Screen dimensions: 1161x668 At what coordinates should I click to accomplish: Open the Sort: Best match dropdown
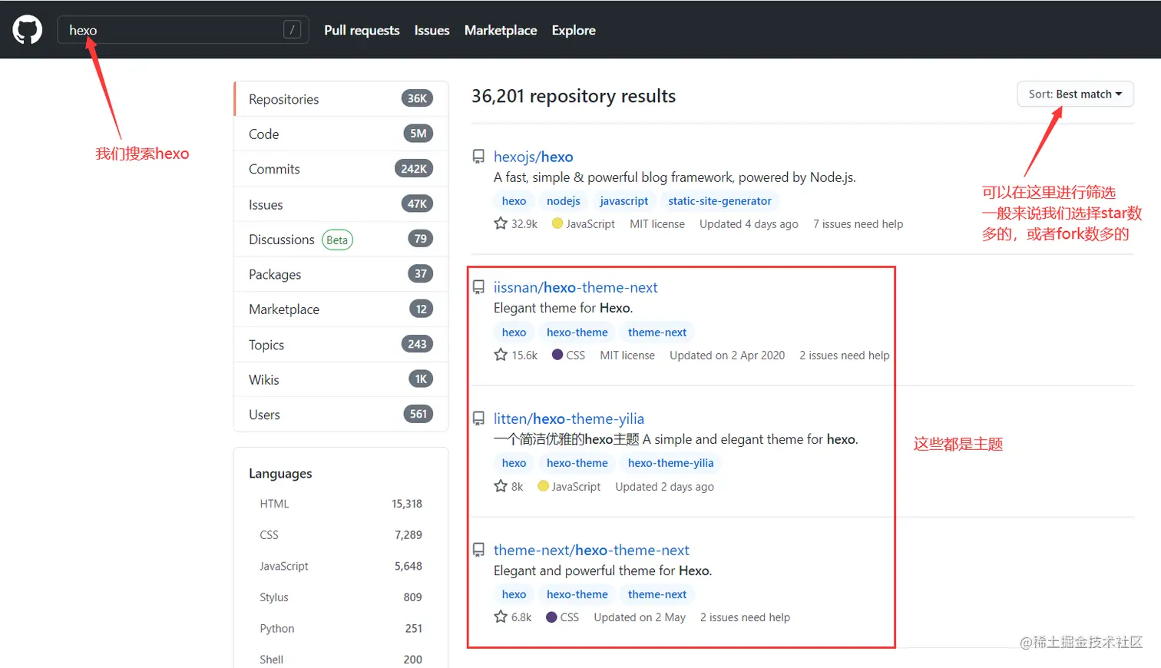tap(1075, 94)
